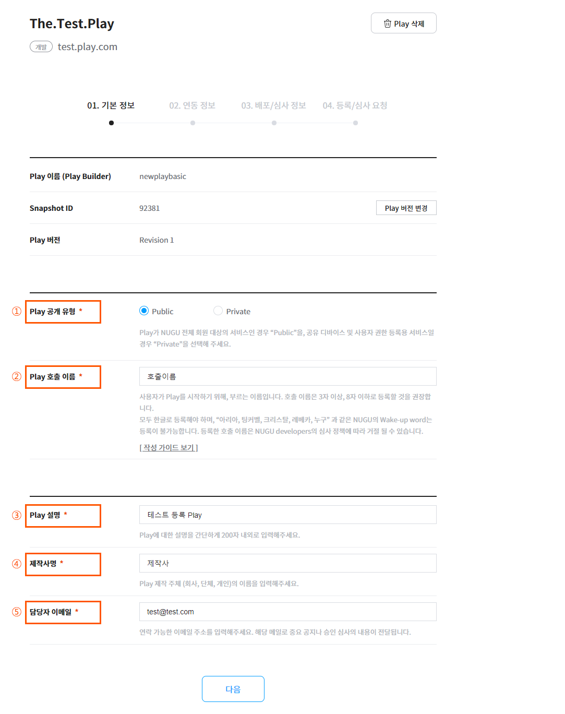Open the 03. 배포/심사 정보 step
This screenshot has height=714, width=565.
click(x=274, y=106)
